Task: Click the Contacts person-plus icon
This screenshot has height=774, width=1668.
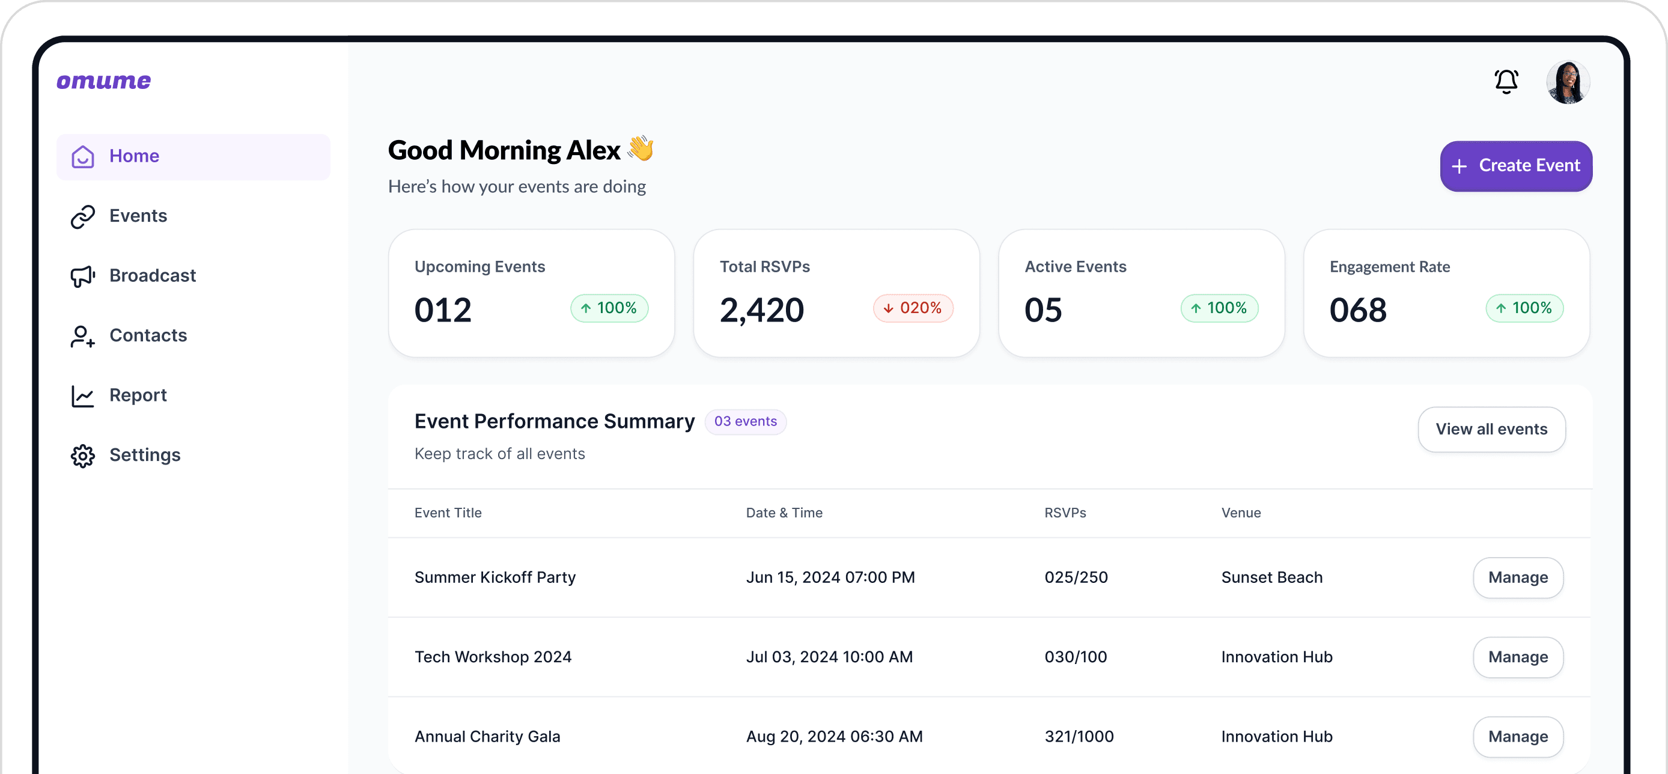Action: pos(83,336)
